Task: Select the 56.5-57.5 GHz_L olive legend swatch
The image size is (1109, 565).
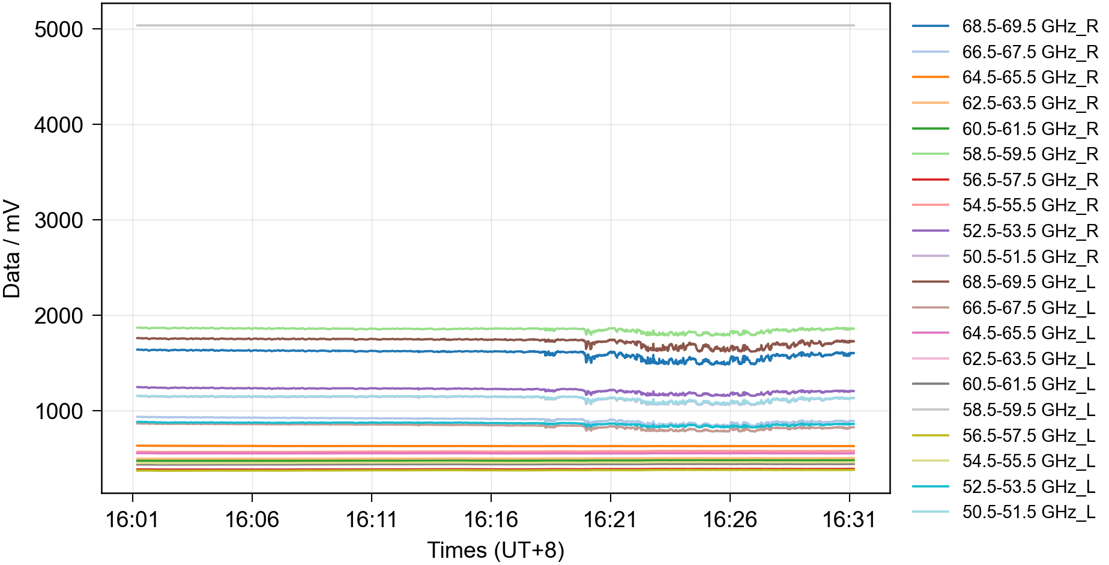Action: tap(930, 435)
